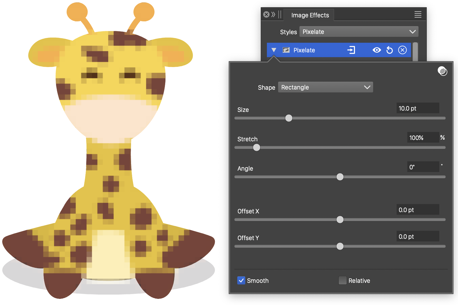Grab the panel drag handle bars
Image resolution: width=458 pixels, height=305 pixels.
279,14
